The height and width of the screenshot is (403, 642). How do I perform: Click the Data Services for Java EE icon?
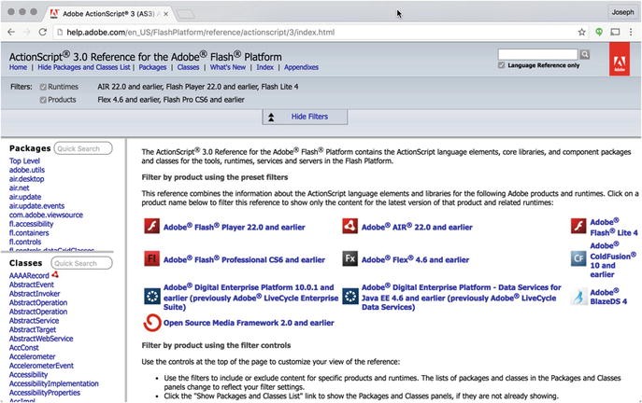pos(350,297)
